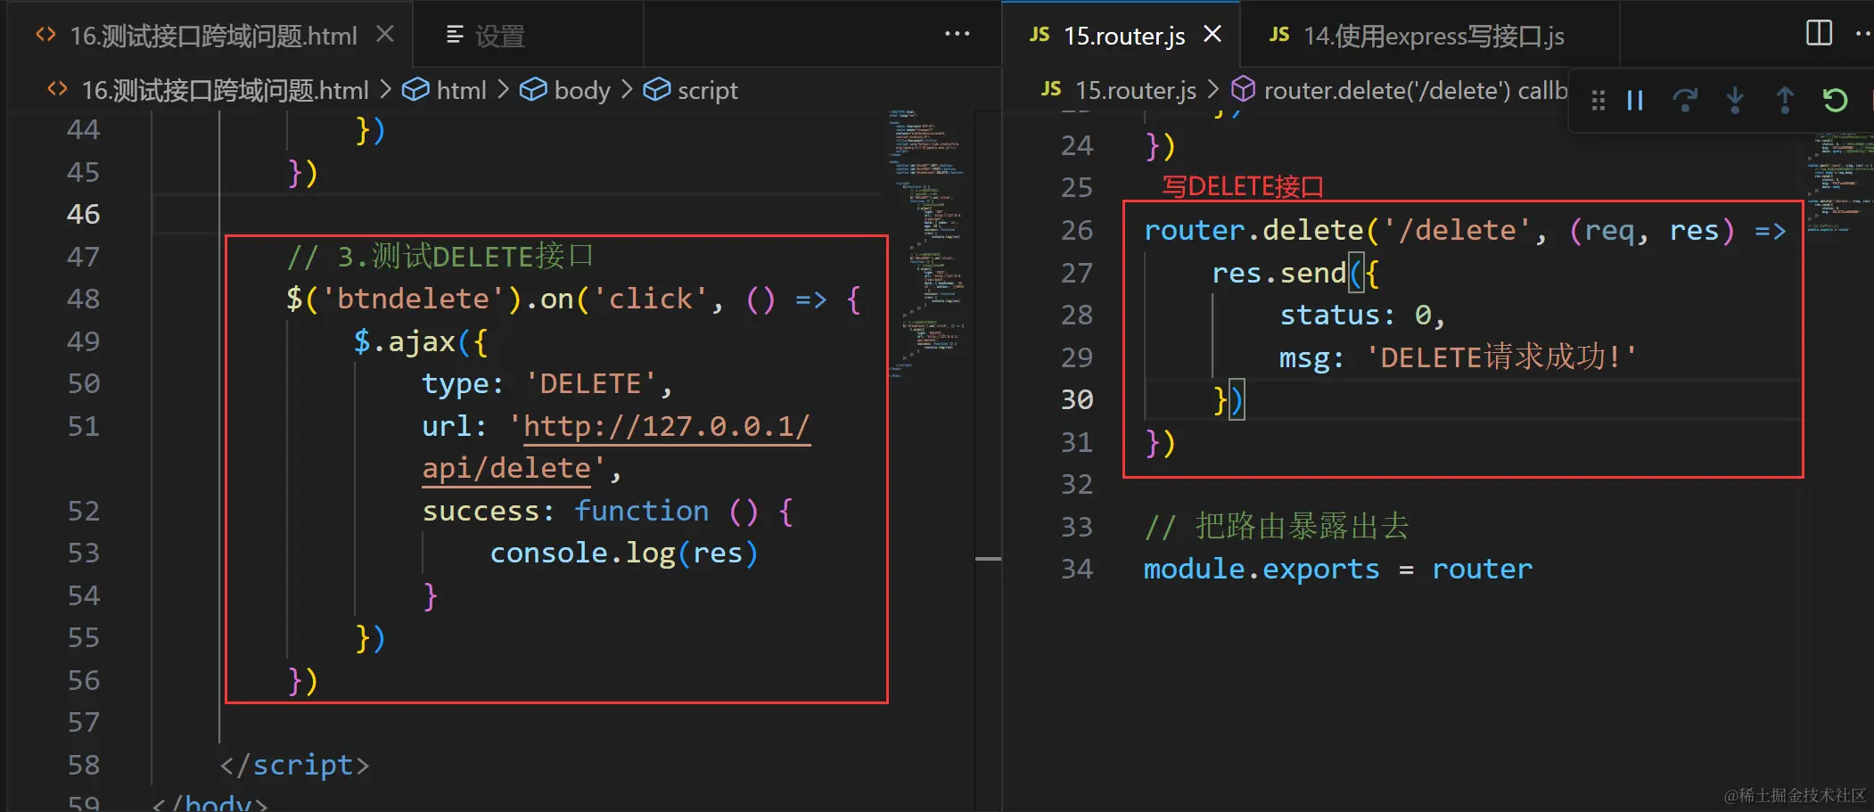Click line number 34 in router.js editor
This screenshot has width=1874, height=812.
pos(1077,569)
